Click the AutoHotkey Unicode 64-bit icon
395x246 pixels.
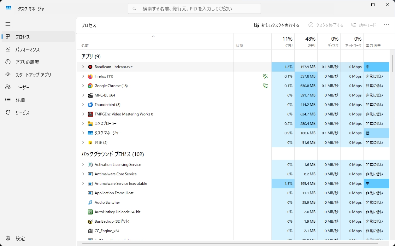tap(90, 212)
